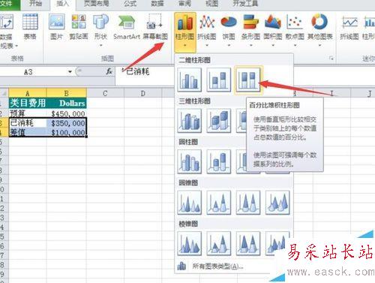375x283 pixels.
Task: Select cell containing $450,000
Action: point(67,113)
